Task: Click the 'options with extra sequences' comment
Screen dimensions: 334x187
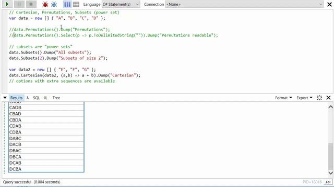Action: [62, 81]
